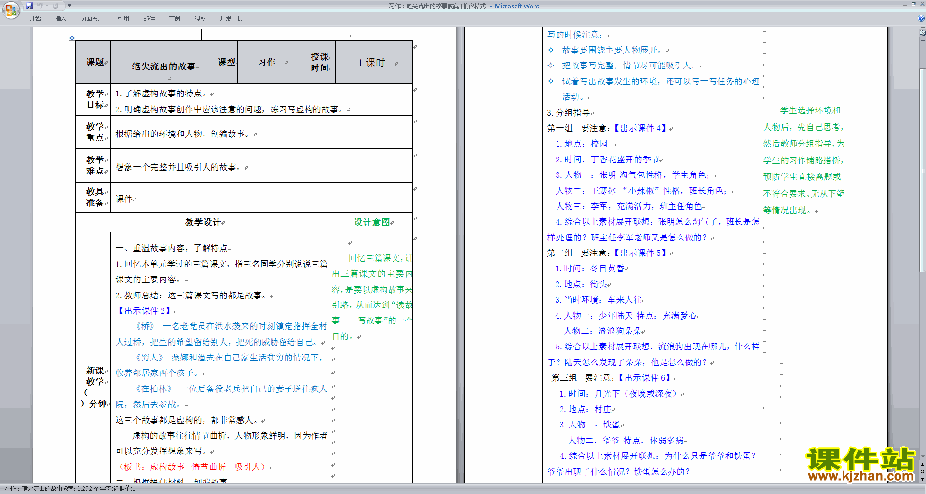Click the line 根据给出的环境和人物，创编故事
Image resolution: width=926 pixels, height=494 pixels.
tap(184, 134)
